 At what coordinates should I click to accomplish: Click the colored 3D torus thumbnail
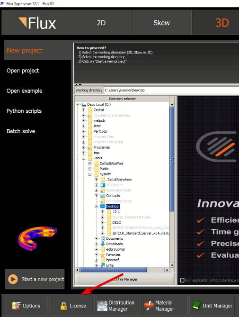pos(37,238)
